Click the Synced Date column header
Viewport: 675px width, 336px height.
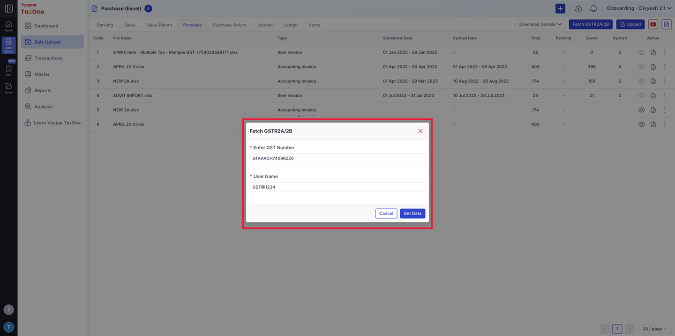[x=465, y=38]
